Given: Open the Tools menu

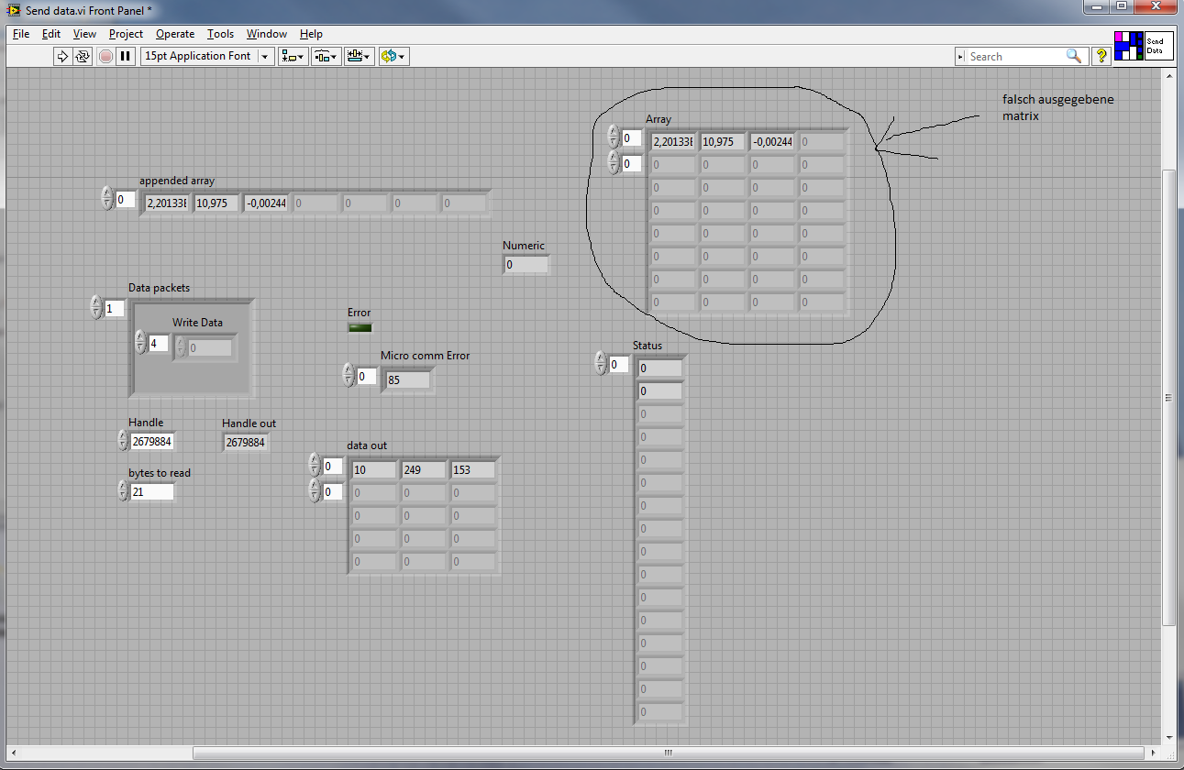Looking at the screenshot, I should point(220,34).
